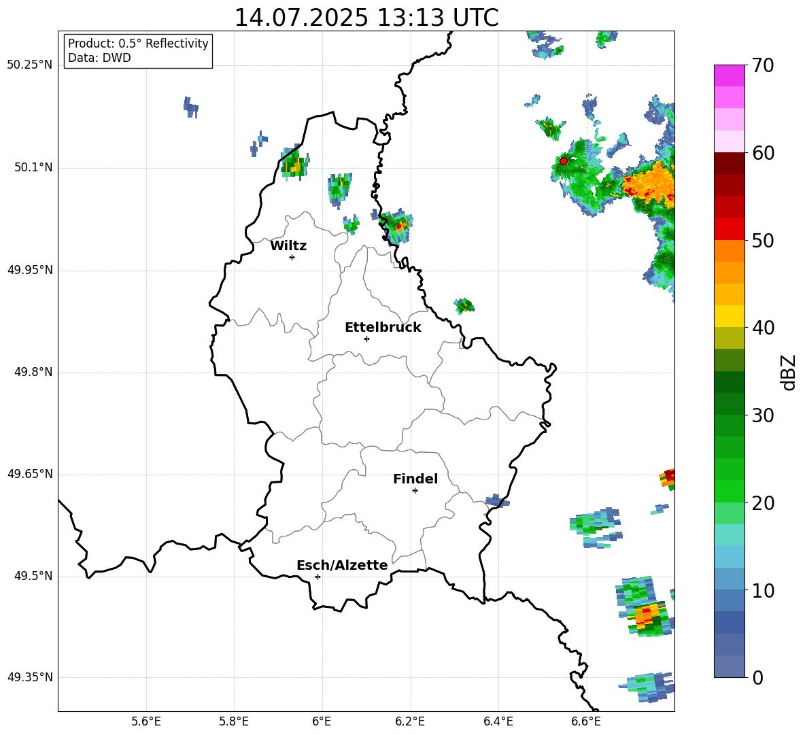The width and height of the screenshot is (805, 735).
Task: Click the Ettelbruck cross marker
Action: [x=366, y=339]
